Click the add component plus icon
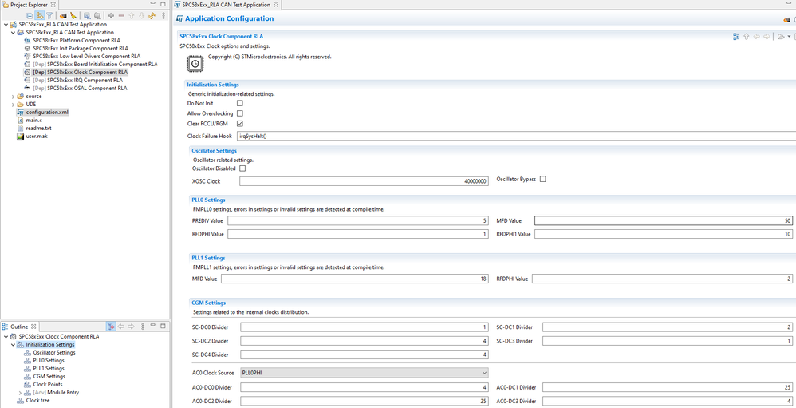 pos(111,16)
